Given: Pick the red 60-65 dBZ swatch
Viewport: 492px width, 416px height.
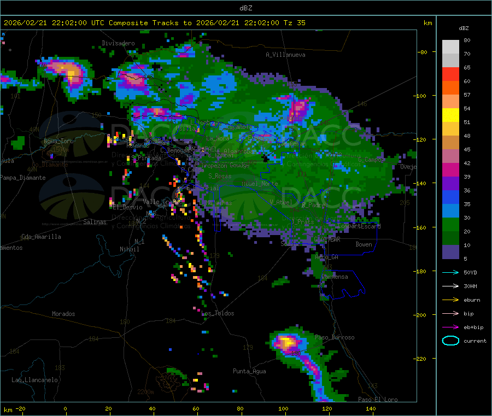Looking at the screenshot, I should [450, 74].
